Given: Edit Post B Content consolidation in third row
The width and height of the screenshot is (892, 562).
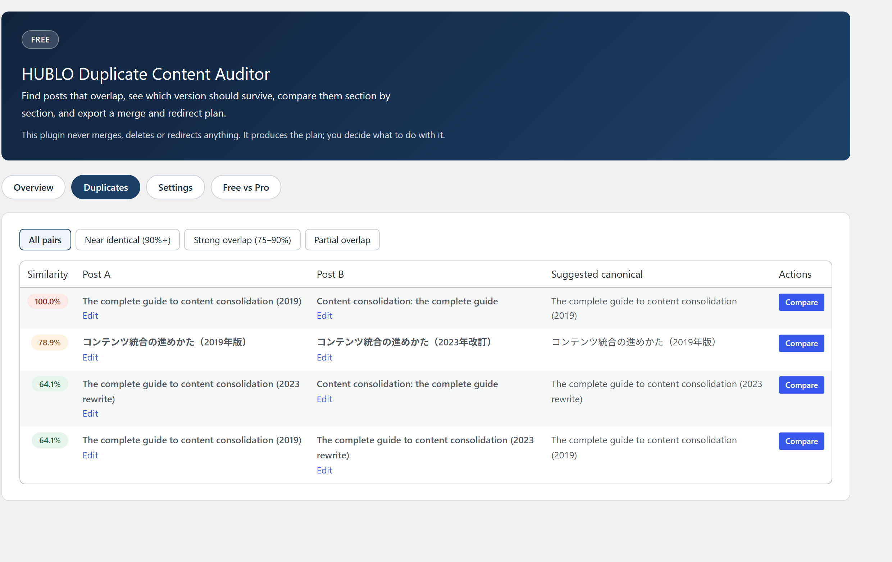Looking at the screenshot, I should click(324, 399).
